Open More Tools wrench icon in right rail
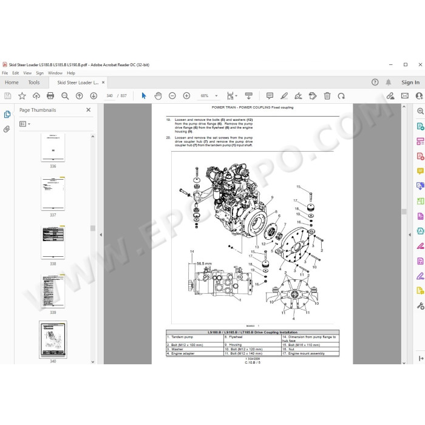This screenshot has height=425, width=425. [420, 306]
